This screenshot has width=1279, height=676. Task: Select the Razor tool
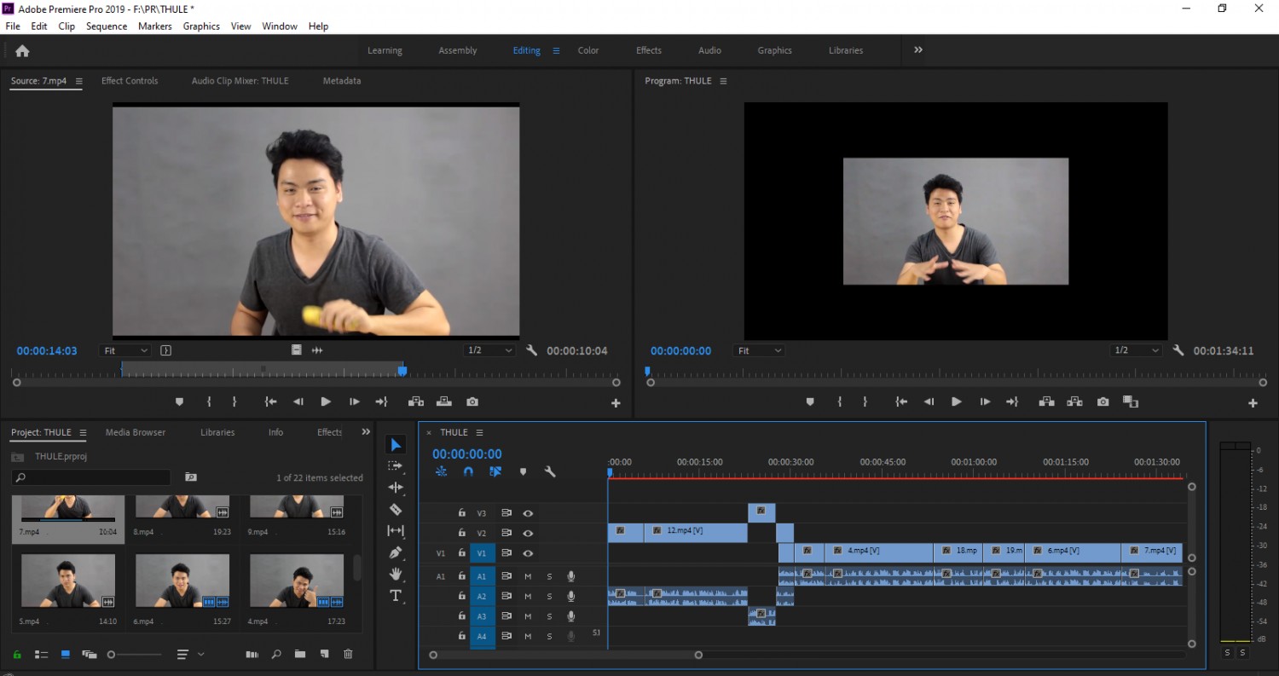click(396, 509)
